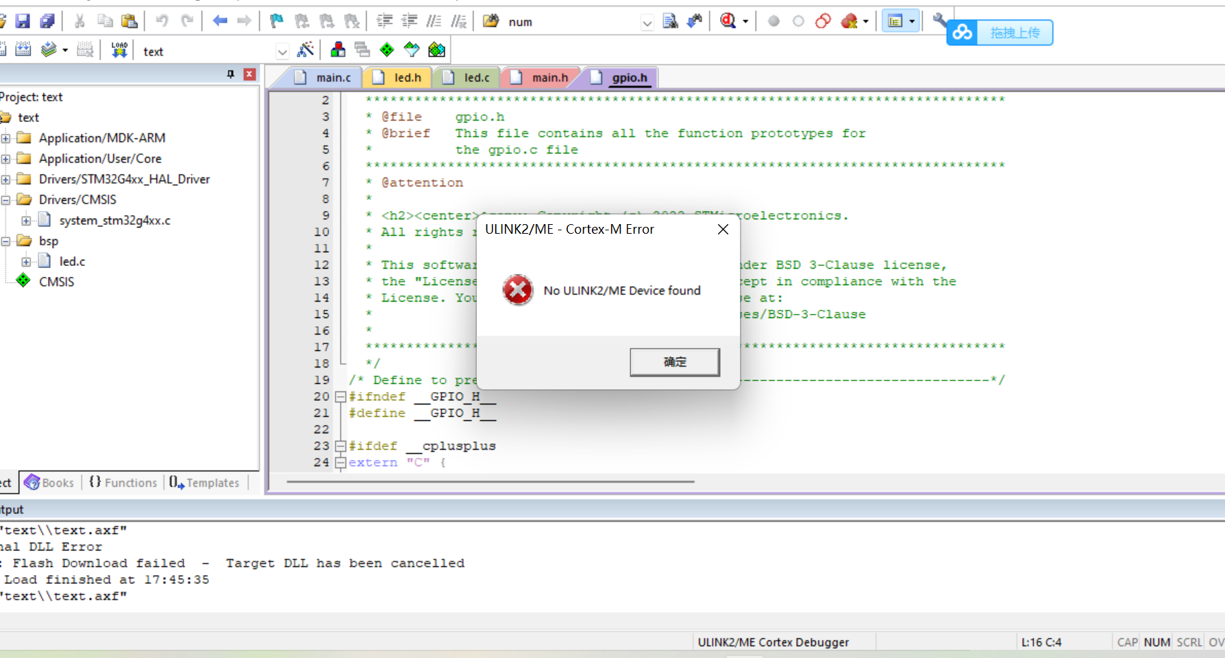
Task: Expand led.c file dependencies
Action: (26, 262)
